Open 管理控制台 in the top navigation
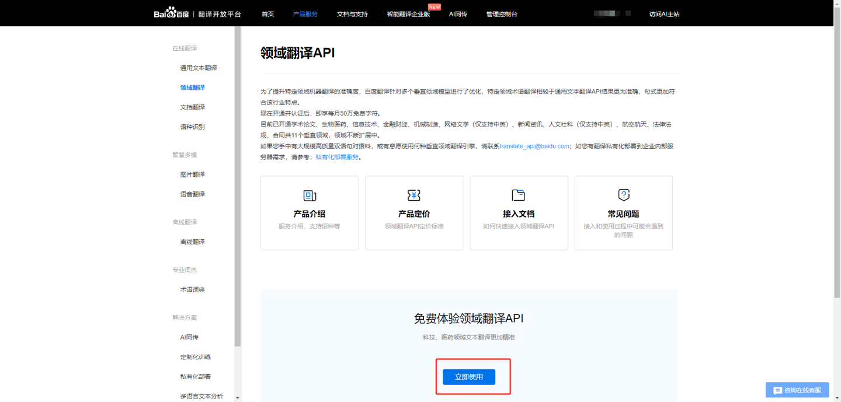Viewport: 841px width, 402px height. [x=502, y=14]
